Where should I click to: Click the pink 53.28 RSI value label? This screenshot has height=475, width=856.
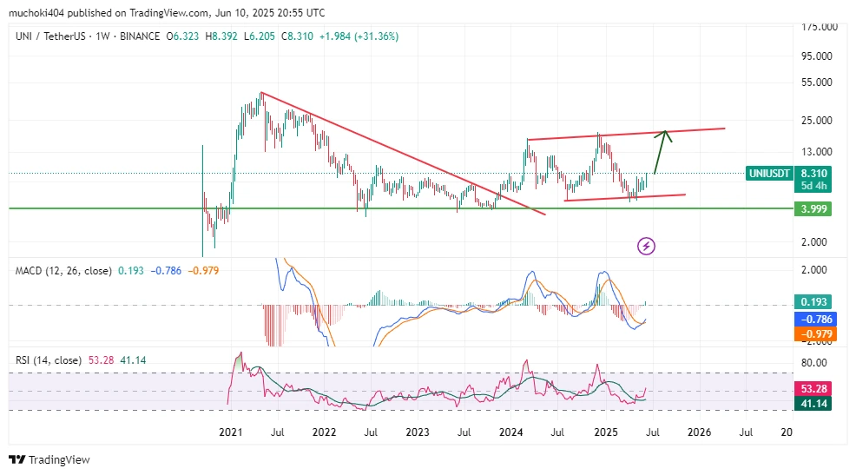813,388
